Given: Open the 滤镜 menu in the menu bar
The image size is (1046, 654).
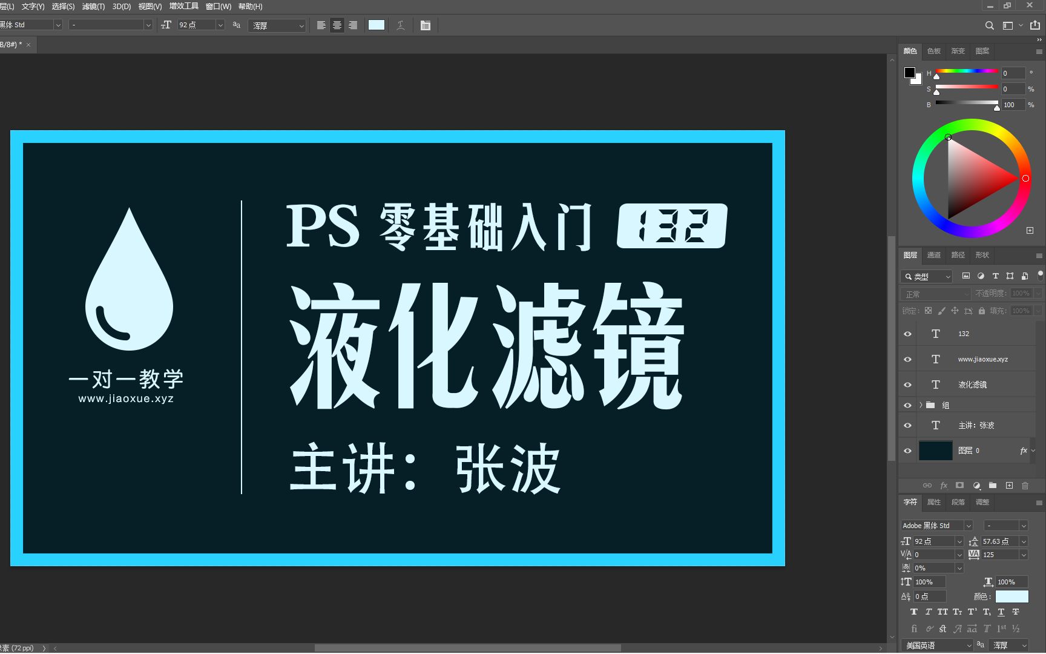Looking at the screenshot, I should point(92,7).
